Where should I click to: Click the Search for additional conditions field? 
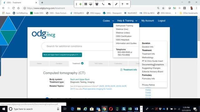[x=77, y=46]
